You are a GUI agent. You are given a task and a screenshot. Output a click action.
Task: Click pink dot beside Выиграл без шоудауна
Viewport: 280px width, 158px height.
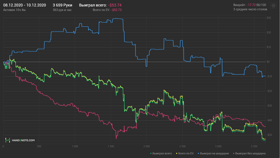pos(234,154)
